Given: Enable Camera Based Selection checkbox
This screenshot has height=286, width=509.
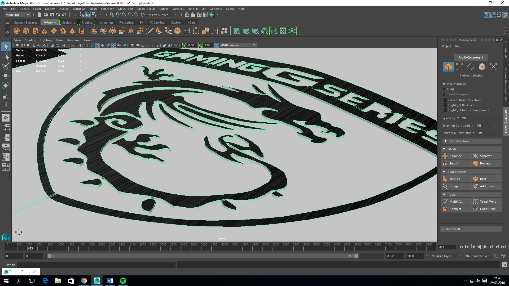Looking at the screenshot, I should coord(445,100).
